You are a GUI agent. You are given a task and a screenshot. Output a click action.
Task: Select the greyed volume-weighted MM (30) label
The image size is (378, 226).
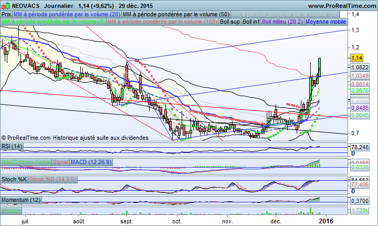point(285,15)
